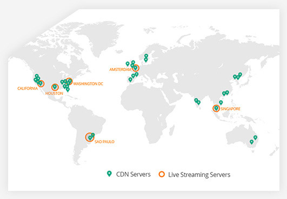Click the SAO PAULO label
Screen dimensions: 287x199
(x=104, y=142)
